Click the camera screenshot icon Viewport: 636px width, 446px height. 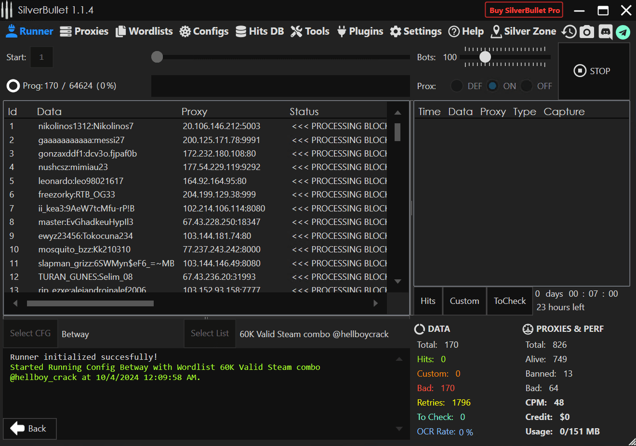[x=586, y=32]
